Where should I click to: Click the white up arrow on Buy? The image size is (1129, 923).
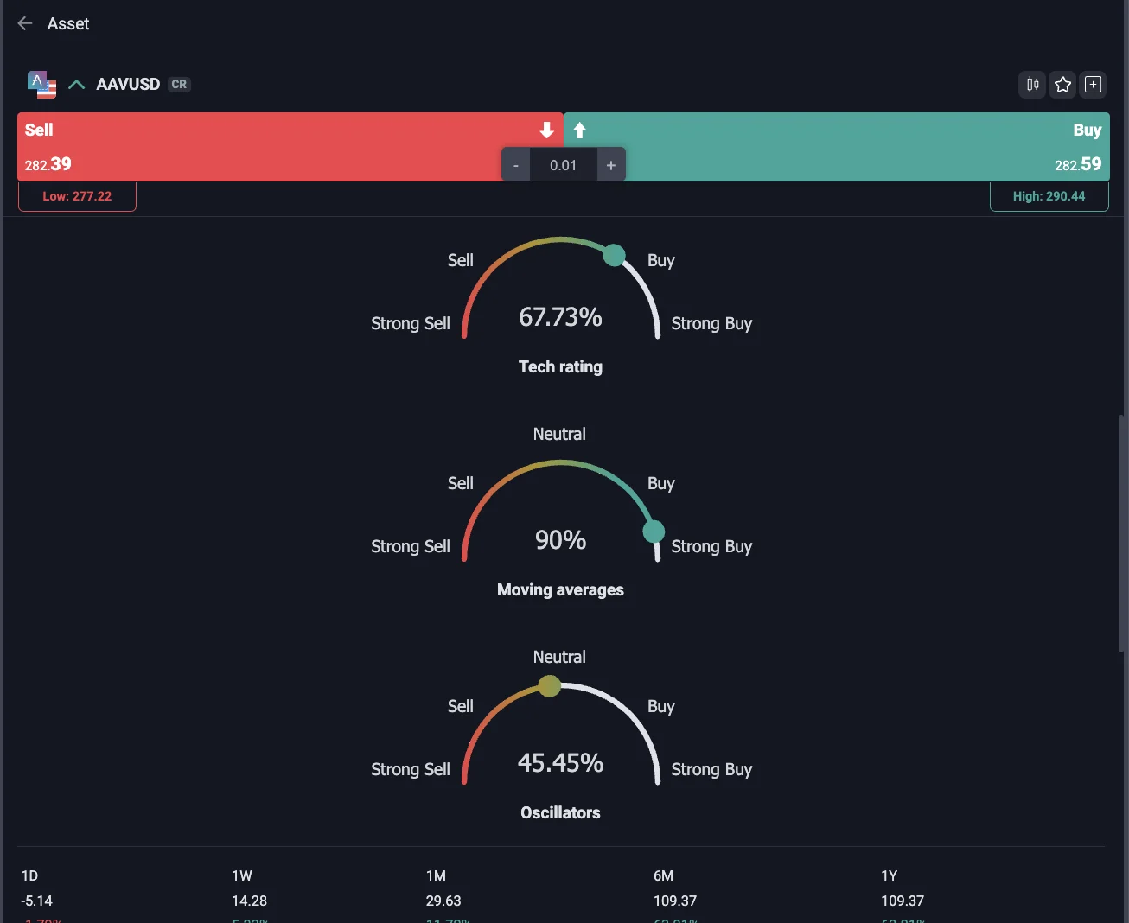click(580, 130)
